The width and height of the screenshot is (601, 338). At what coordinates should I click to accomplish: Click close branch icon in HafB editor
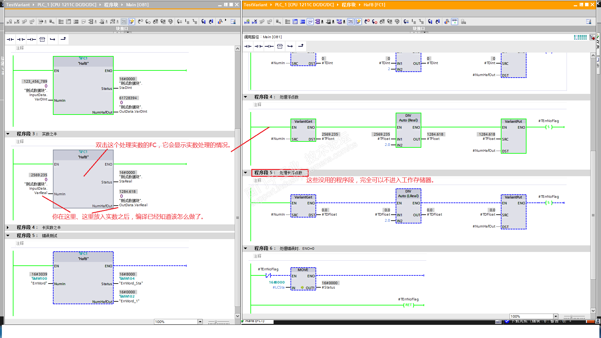[301, 46]
